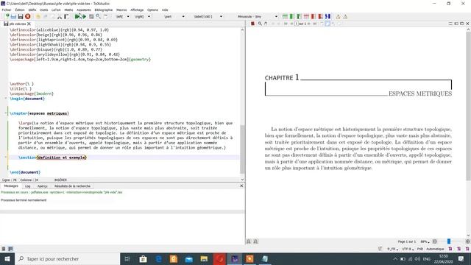Open Microsoft Edge from taskbar
Screen dimensions: 471x265
(159, 258)
